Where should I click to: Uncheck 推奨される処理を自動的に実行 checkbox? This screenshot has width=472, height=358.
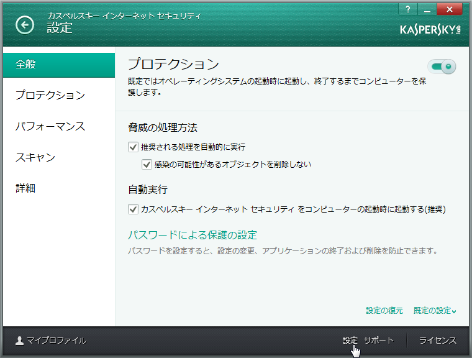[x=133, y=147]
